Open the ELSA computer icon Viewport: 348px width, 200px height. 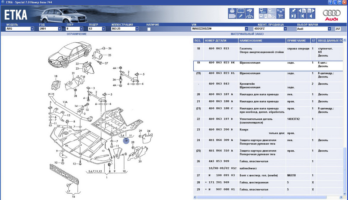click(x=263, y=11)
